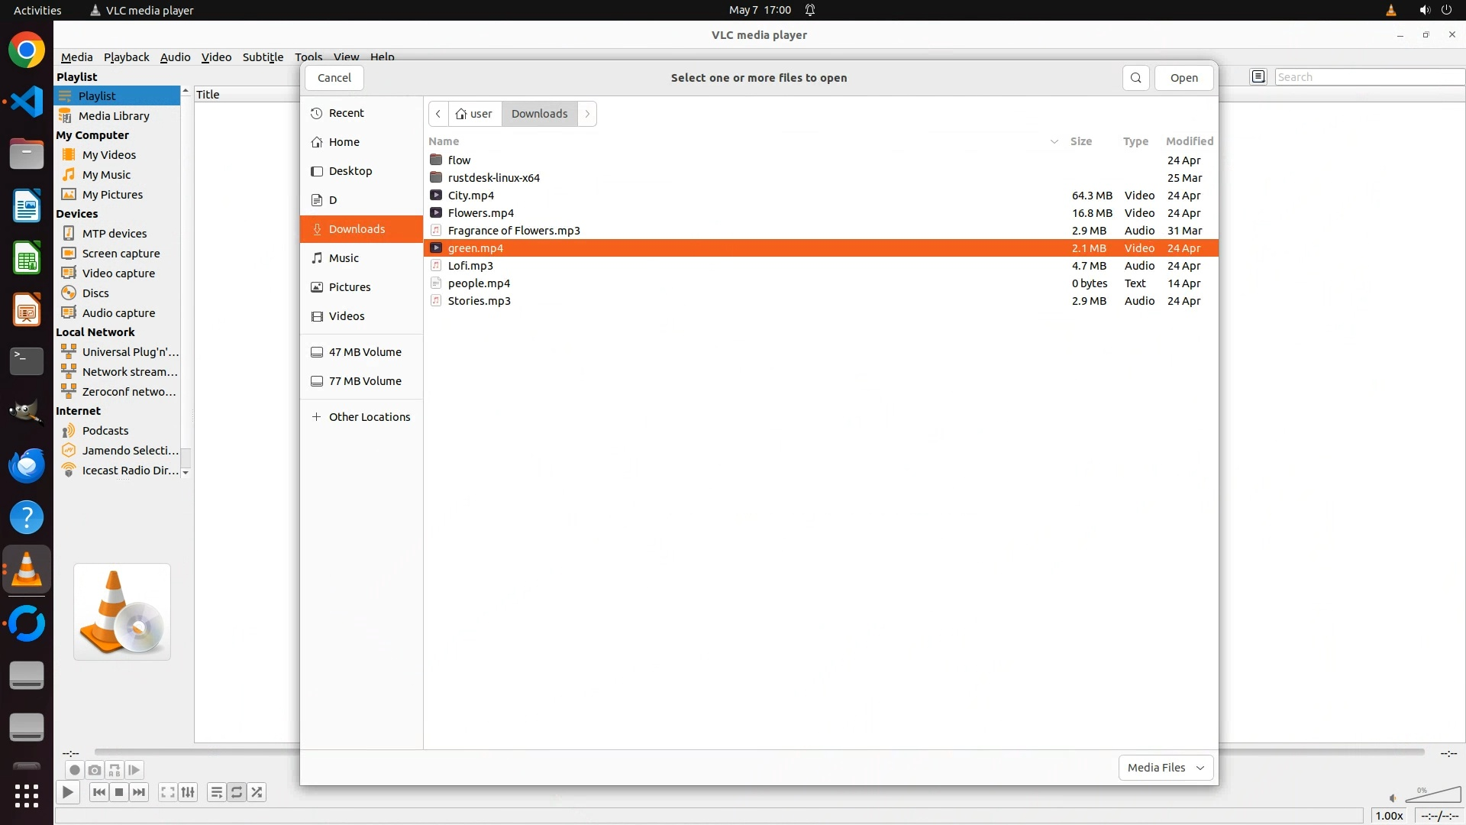This screenshot has height=825, width=1466.
Task: Open the Media menu
Action: coord(76,57)
